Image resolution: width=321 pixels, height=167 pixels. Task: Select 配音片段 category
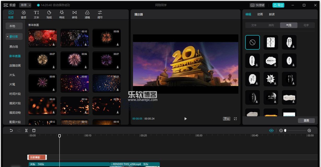[15, 122]
